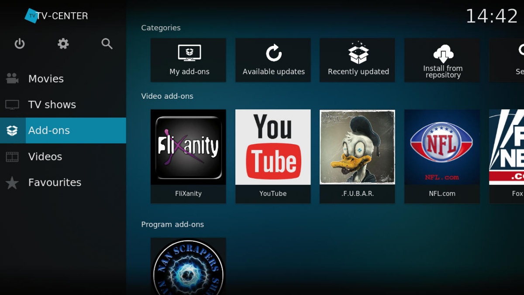Viewport: 524px width, 295px height.
Task: Check Available updates
Action: click(x=273, y=60)
